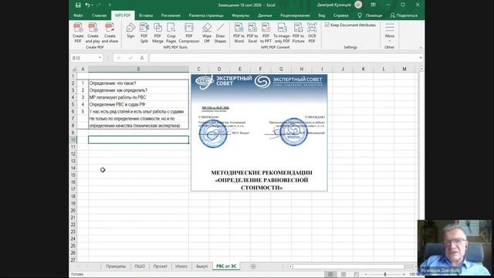Launch the PDF Compressor tool
Image resolution: width=494 pixels, height=278 pixels.
188,32
